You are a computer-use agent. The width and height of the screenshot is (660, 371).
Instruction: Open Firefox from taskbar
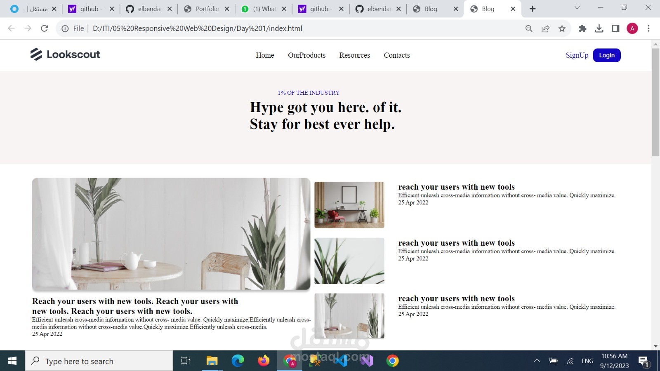[264, 361]
